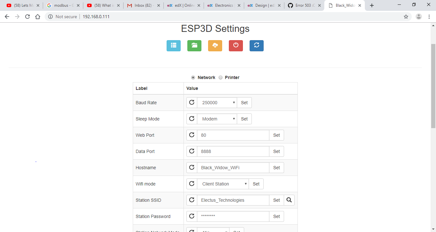Screen dimensions: 436x232
Task: Refresh the Web Port value
Action: (x=192, y=135)
